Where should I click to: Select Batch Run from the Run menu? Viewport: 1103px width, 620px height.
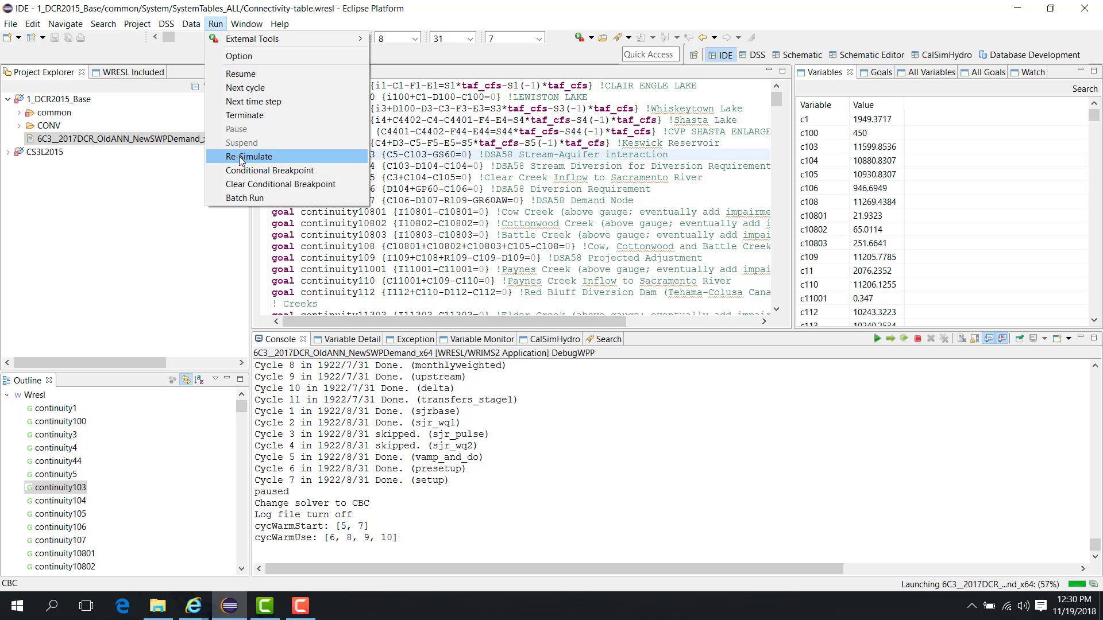(x=287, y=197)
